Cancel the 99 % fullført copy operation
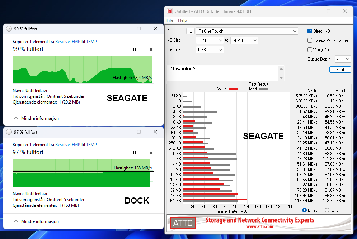Image resolution: width=357 pixels, height=239 pixels. coord(151,49)
